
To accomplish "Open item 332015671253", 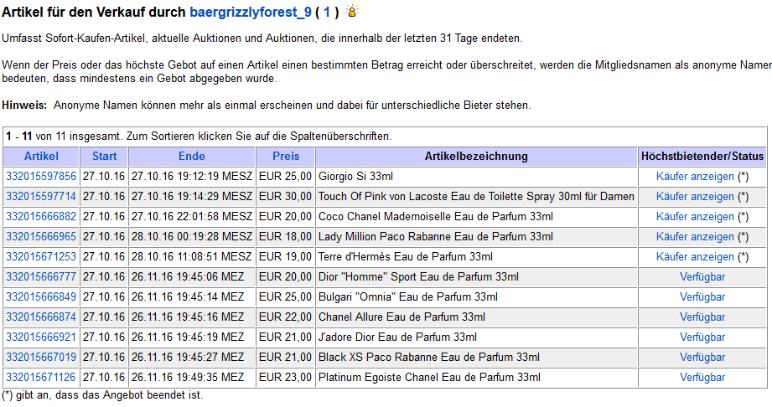I will pyautogui.click(x=41, y=257).
